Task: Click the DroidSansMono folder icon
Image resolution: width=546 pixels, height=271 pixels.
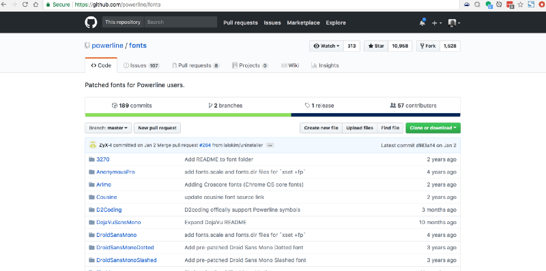Action: [x=91, y=235]
